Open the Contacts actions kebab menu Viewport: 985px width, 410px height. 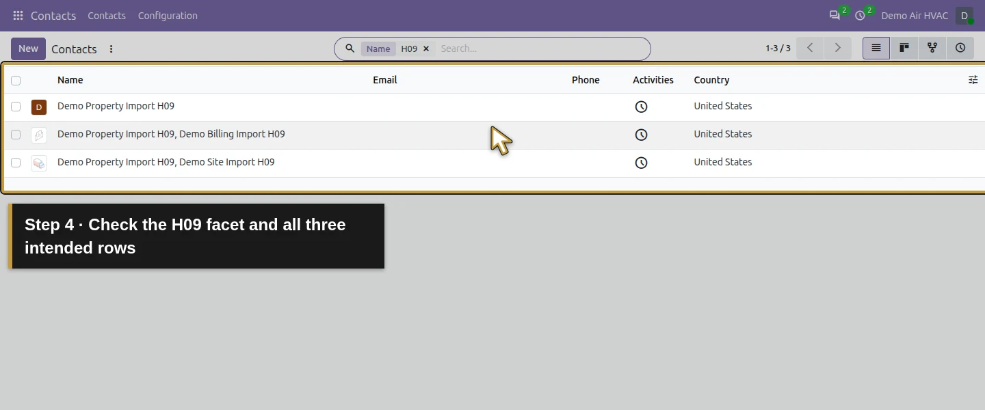click(x=111, y=49)
